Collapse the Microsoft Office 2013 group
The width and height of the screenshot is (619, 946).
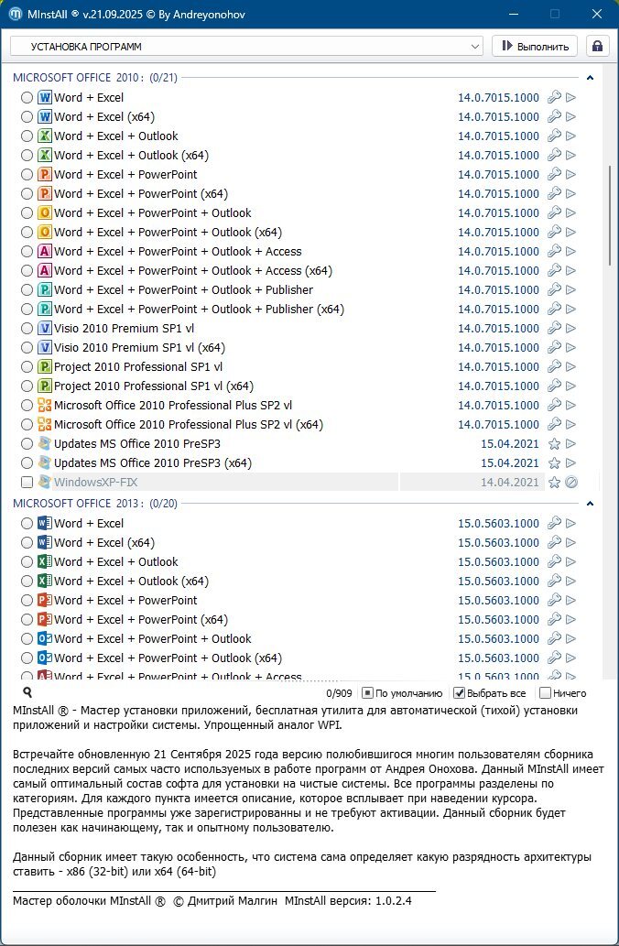tap(591, 504)
